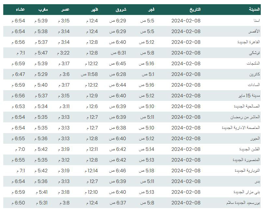Click كاترين ظهر time 11:58 ص

89,74
